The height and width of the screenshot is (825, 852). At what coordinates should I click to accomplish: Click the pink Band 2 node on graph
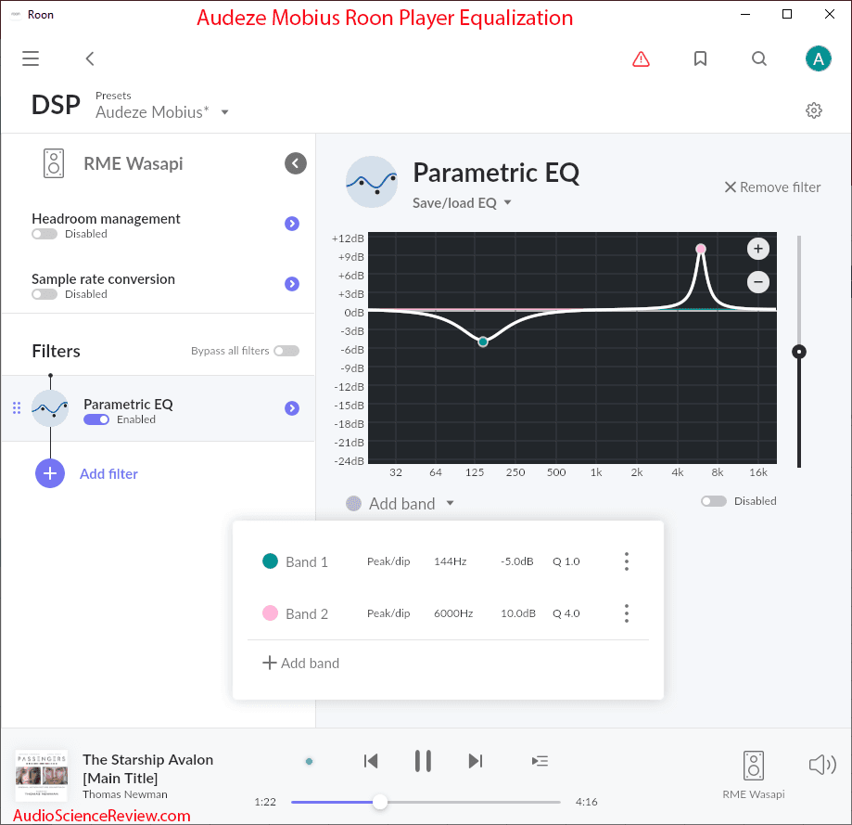[700, 249]
